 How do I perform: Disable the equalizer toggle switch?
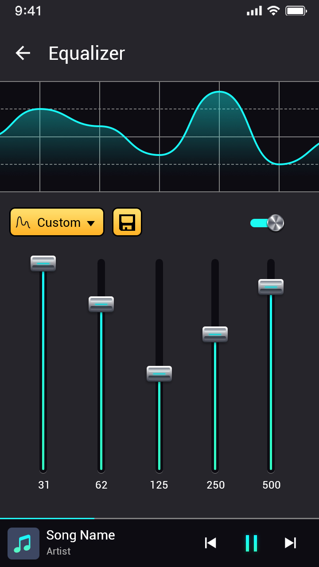click(x=267, y=223)
